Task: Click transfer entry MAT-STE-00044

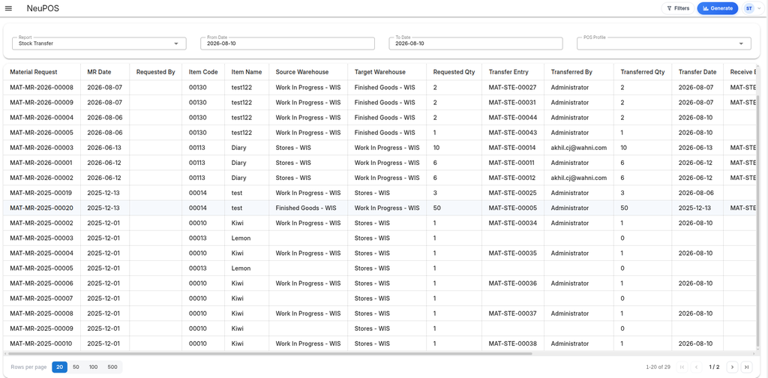Action: [x=512, y=118]
